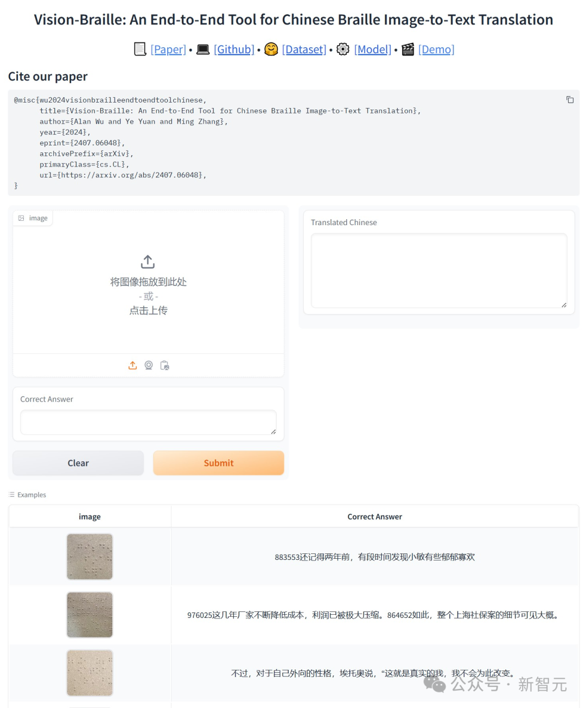
Task: Click the Submit button
Action: pyautogui.click(x=219, y=463)
